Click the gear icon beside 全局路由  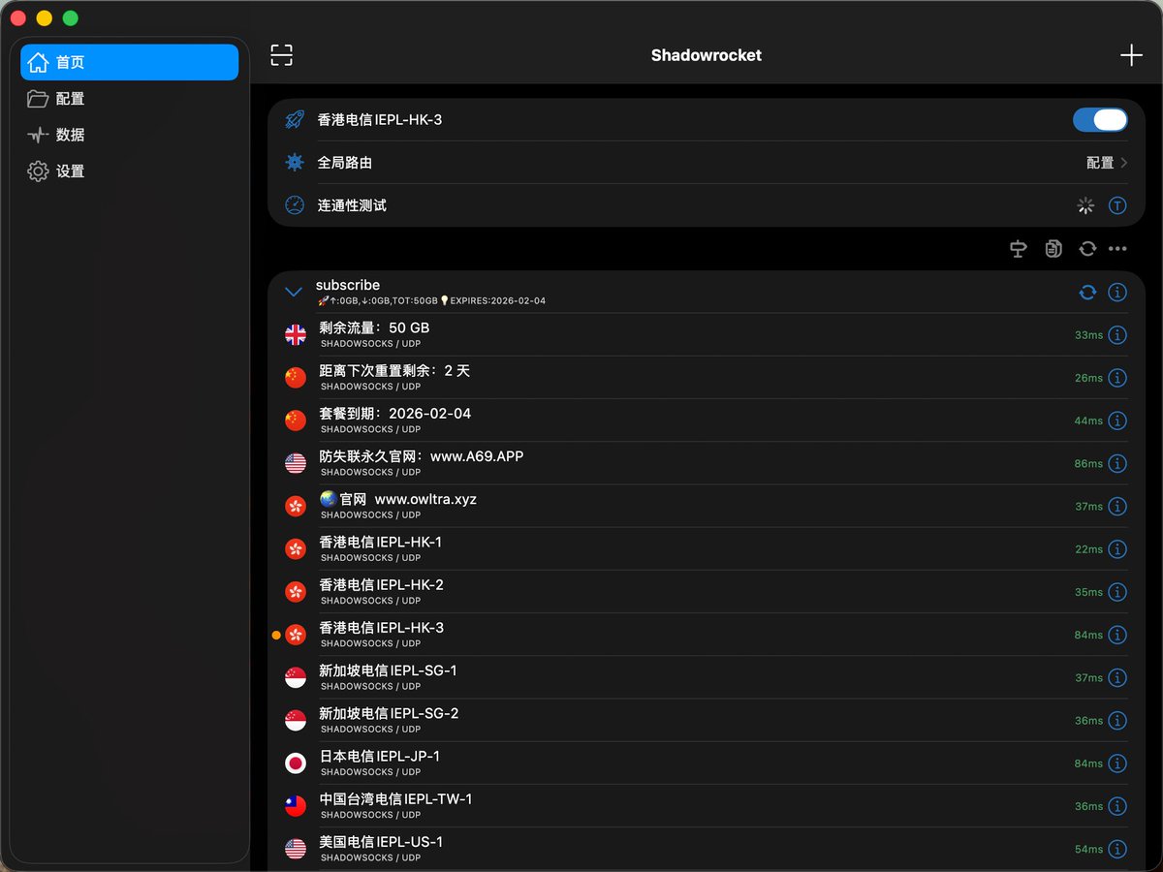click(x=295, y=163)
